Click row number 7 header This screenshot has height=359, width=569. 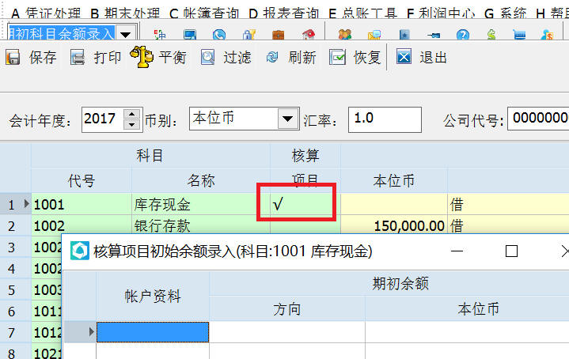pos(15,332)
